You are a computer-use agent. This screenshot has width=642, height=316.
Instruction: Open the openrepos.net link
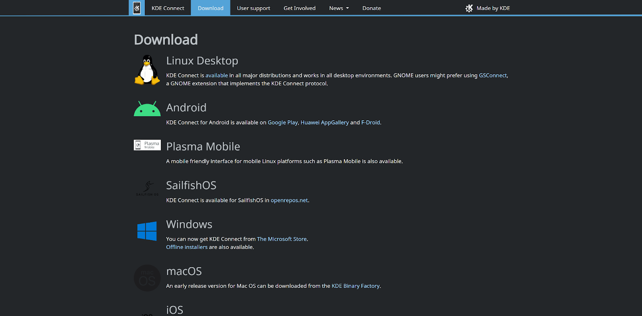tap(289, 201)
